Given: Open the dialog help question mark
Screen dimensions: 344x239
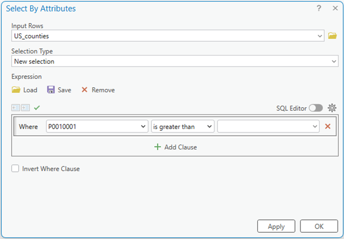Looking at the screenshot, I should 319,8.
